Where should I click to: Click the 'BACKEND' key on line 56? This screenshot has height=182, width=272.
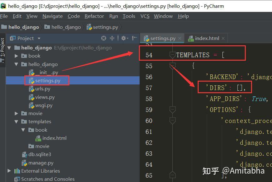[222, 77]
